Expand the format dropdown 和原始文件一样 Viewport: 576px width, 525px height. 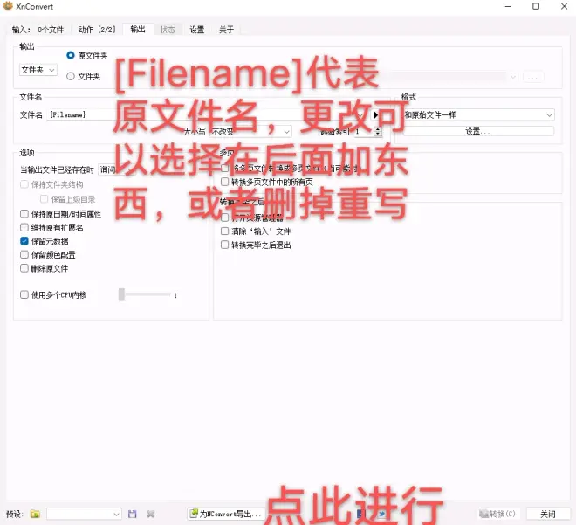tap(477, 114)
